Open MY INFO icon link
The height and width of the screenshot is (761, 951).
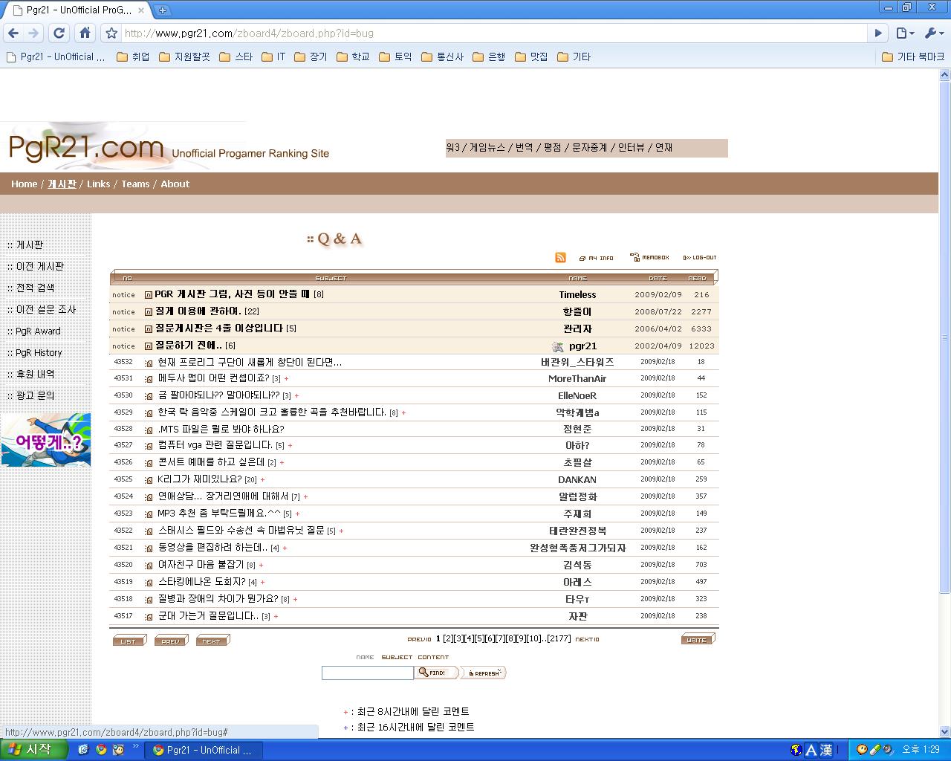[x=597, y=258]
